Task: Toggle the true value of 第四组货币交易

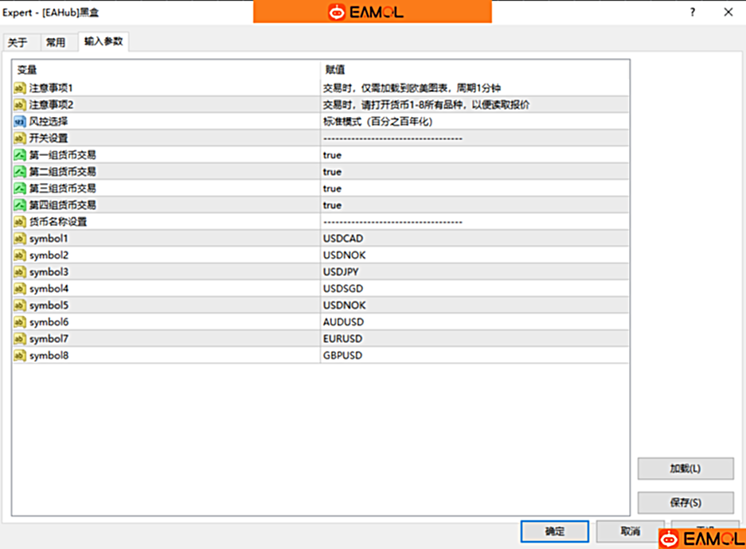Action: click(x=332, y=205)
